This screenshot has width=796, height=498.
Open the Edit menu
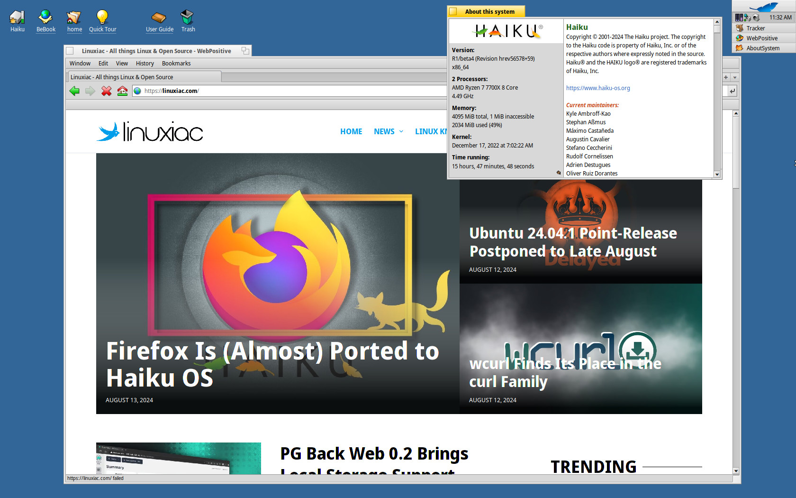tap(103, 64)
